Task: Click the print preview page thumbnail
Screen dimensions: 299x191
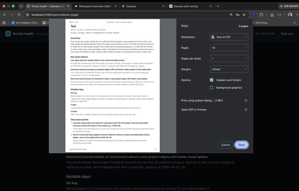Action: coord(112,86)
